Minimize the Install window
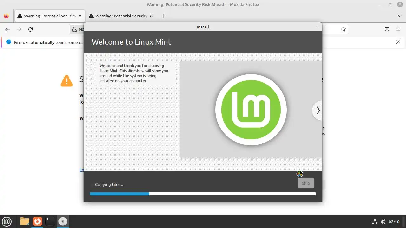 coord(316,27)
